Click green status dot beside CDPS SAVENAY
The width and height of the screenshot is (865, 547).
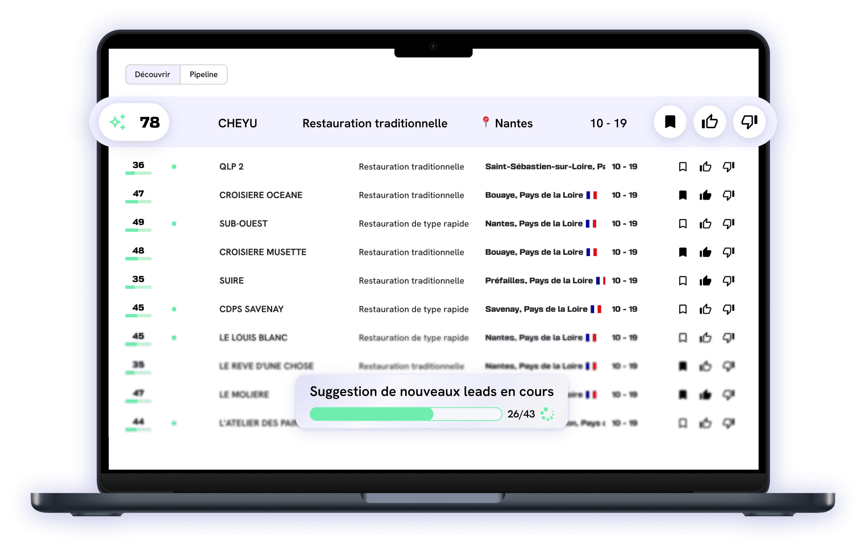point(174,309)
